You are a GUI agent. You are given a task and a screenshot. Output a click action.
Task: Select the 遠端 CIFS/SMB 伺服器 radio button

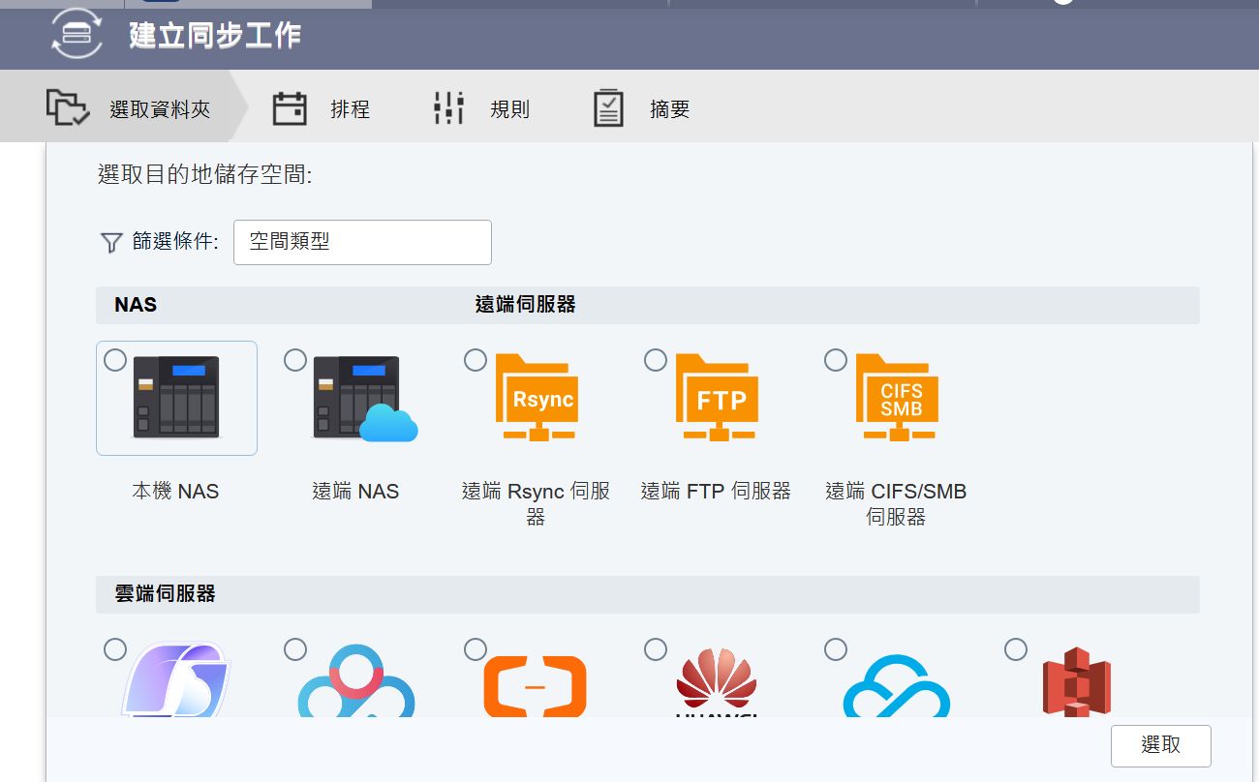tap(836, 360)
